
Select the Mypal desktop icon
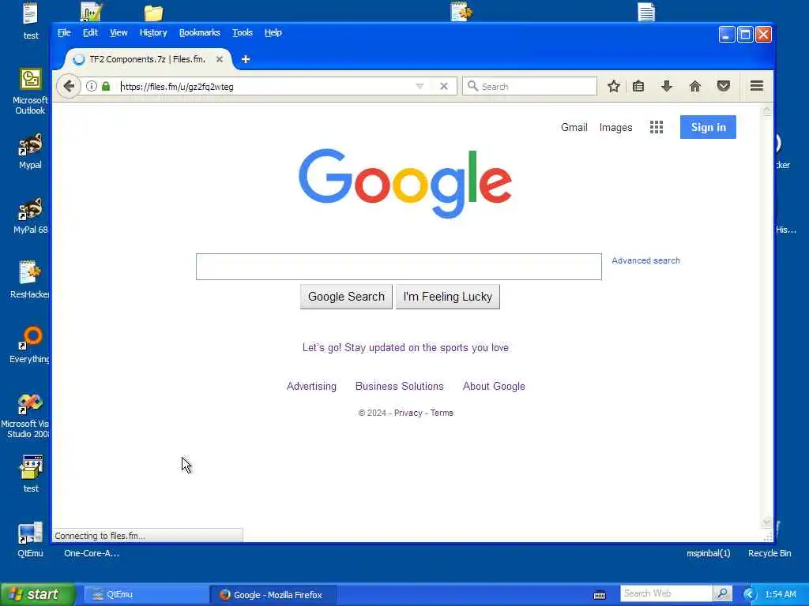(x=31, y=151)
